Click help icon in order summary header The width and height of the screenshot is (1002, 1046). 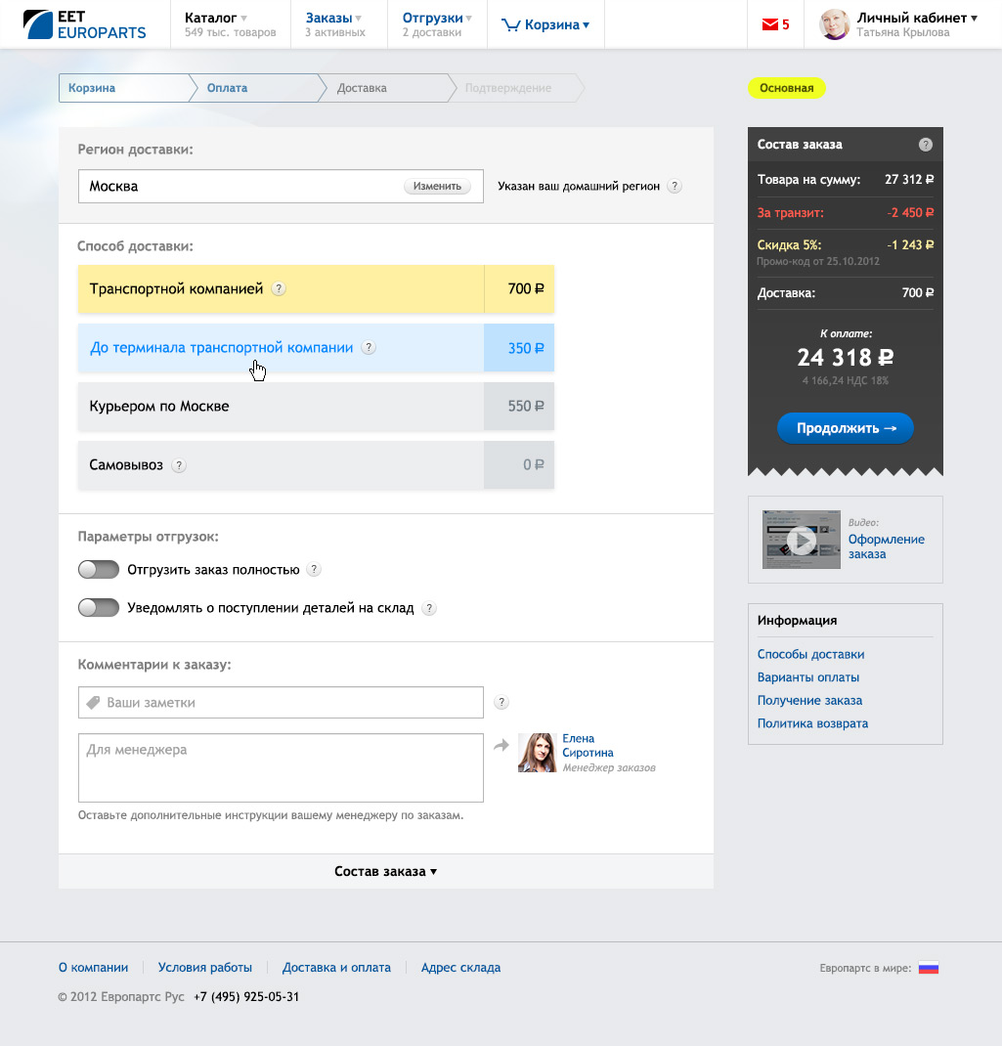point(925,145)
